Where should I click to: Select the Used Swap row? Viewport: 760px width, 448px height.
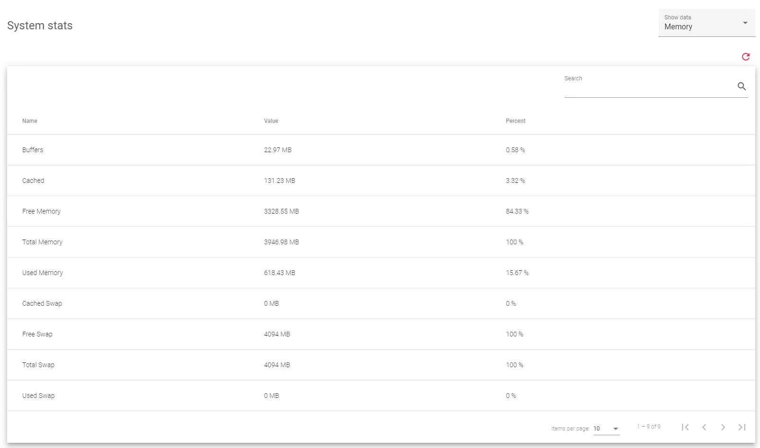click(x=38, y=396)
